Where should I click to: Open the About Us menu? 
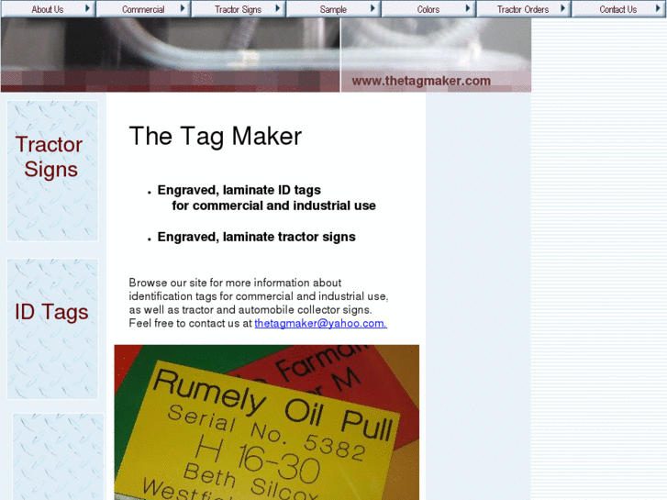point(48,9)
